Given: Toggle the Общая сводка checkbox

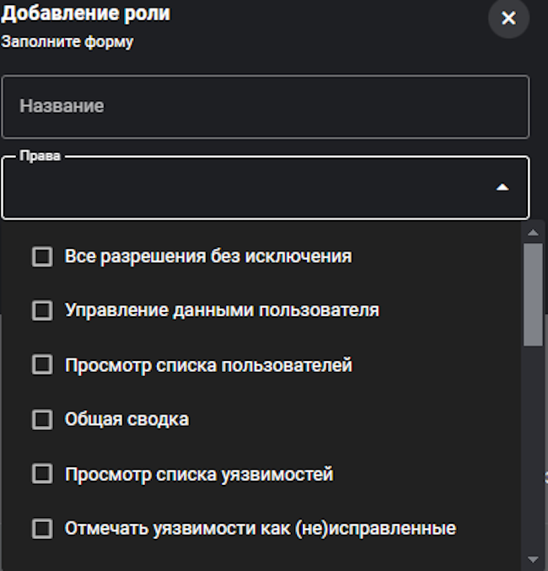Looking at the screenshot, I should pyautogui.click(x=42, y=419).
